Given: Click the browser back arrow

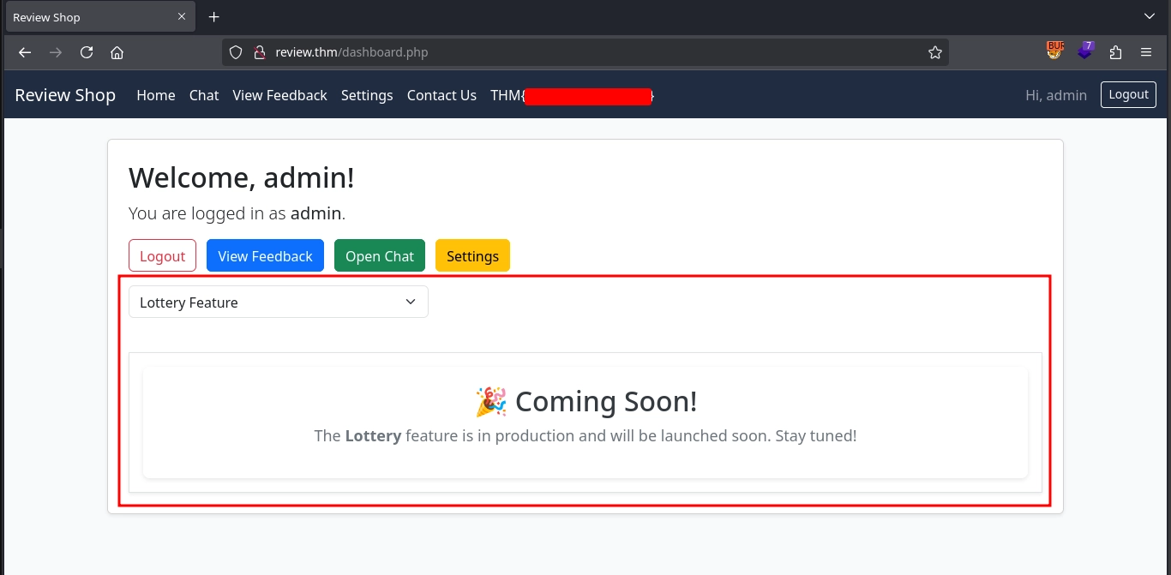Looking at the screenshot, I should click(x=25, y=52).
